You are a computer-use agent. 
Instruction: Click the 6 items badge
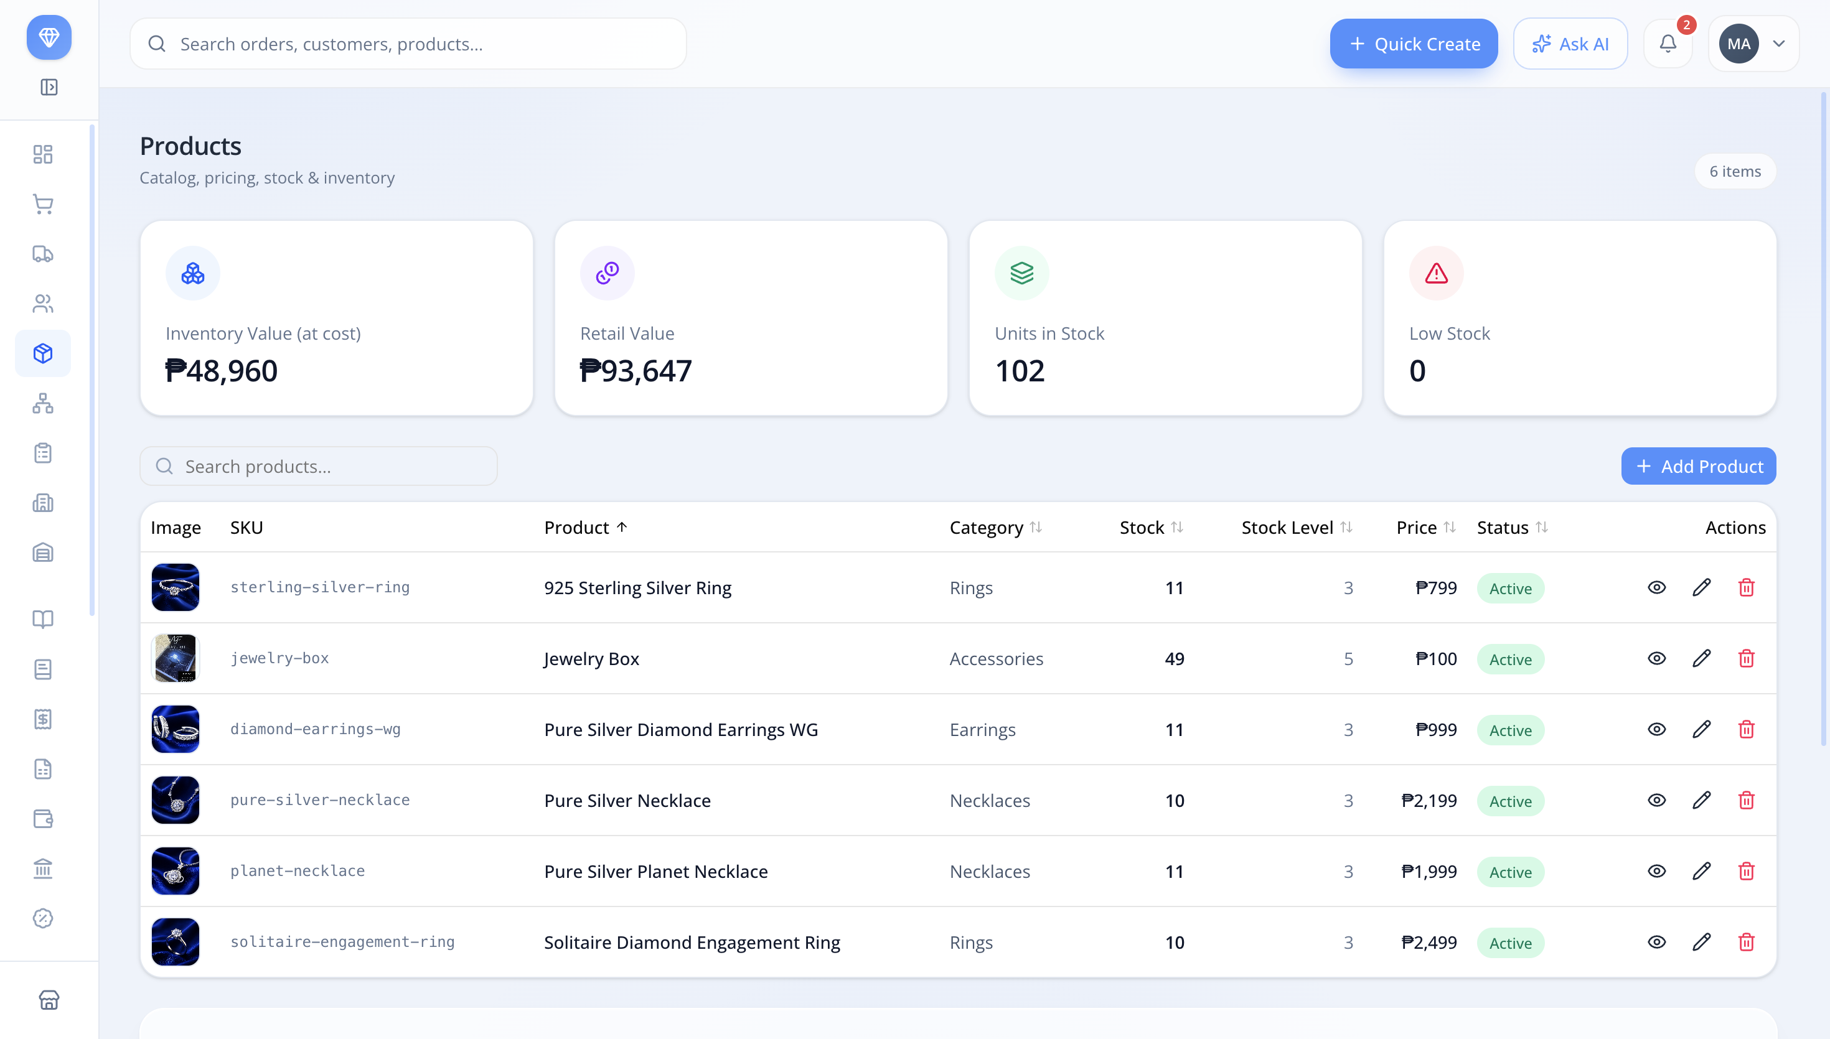tap(1734, 171)
